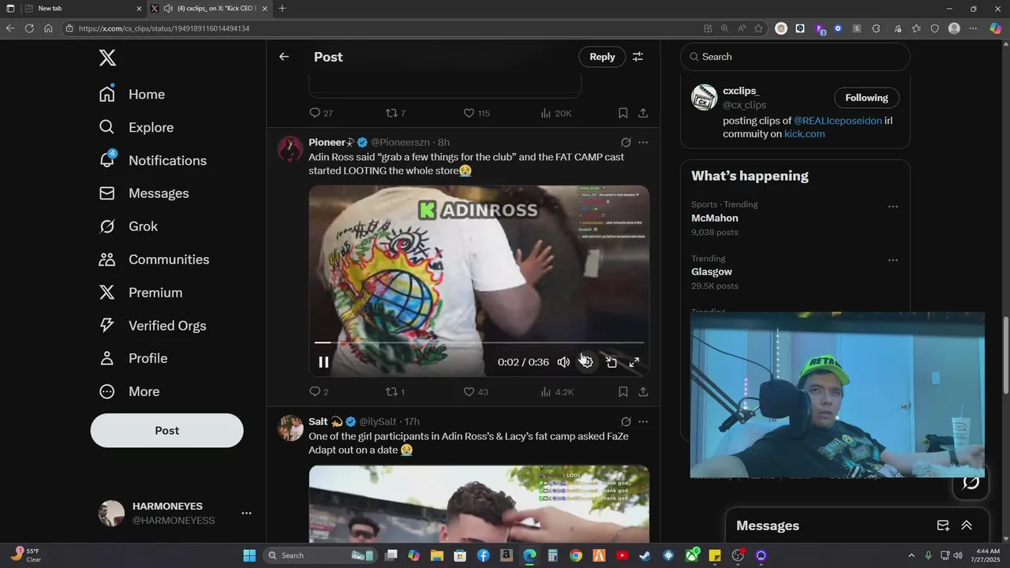Click the video progress bar

[479, 342]
